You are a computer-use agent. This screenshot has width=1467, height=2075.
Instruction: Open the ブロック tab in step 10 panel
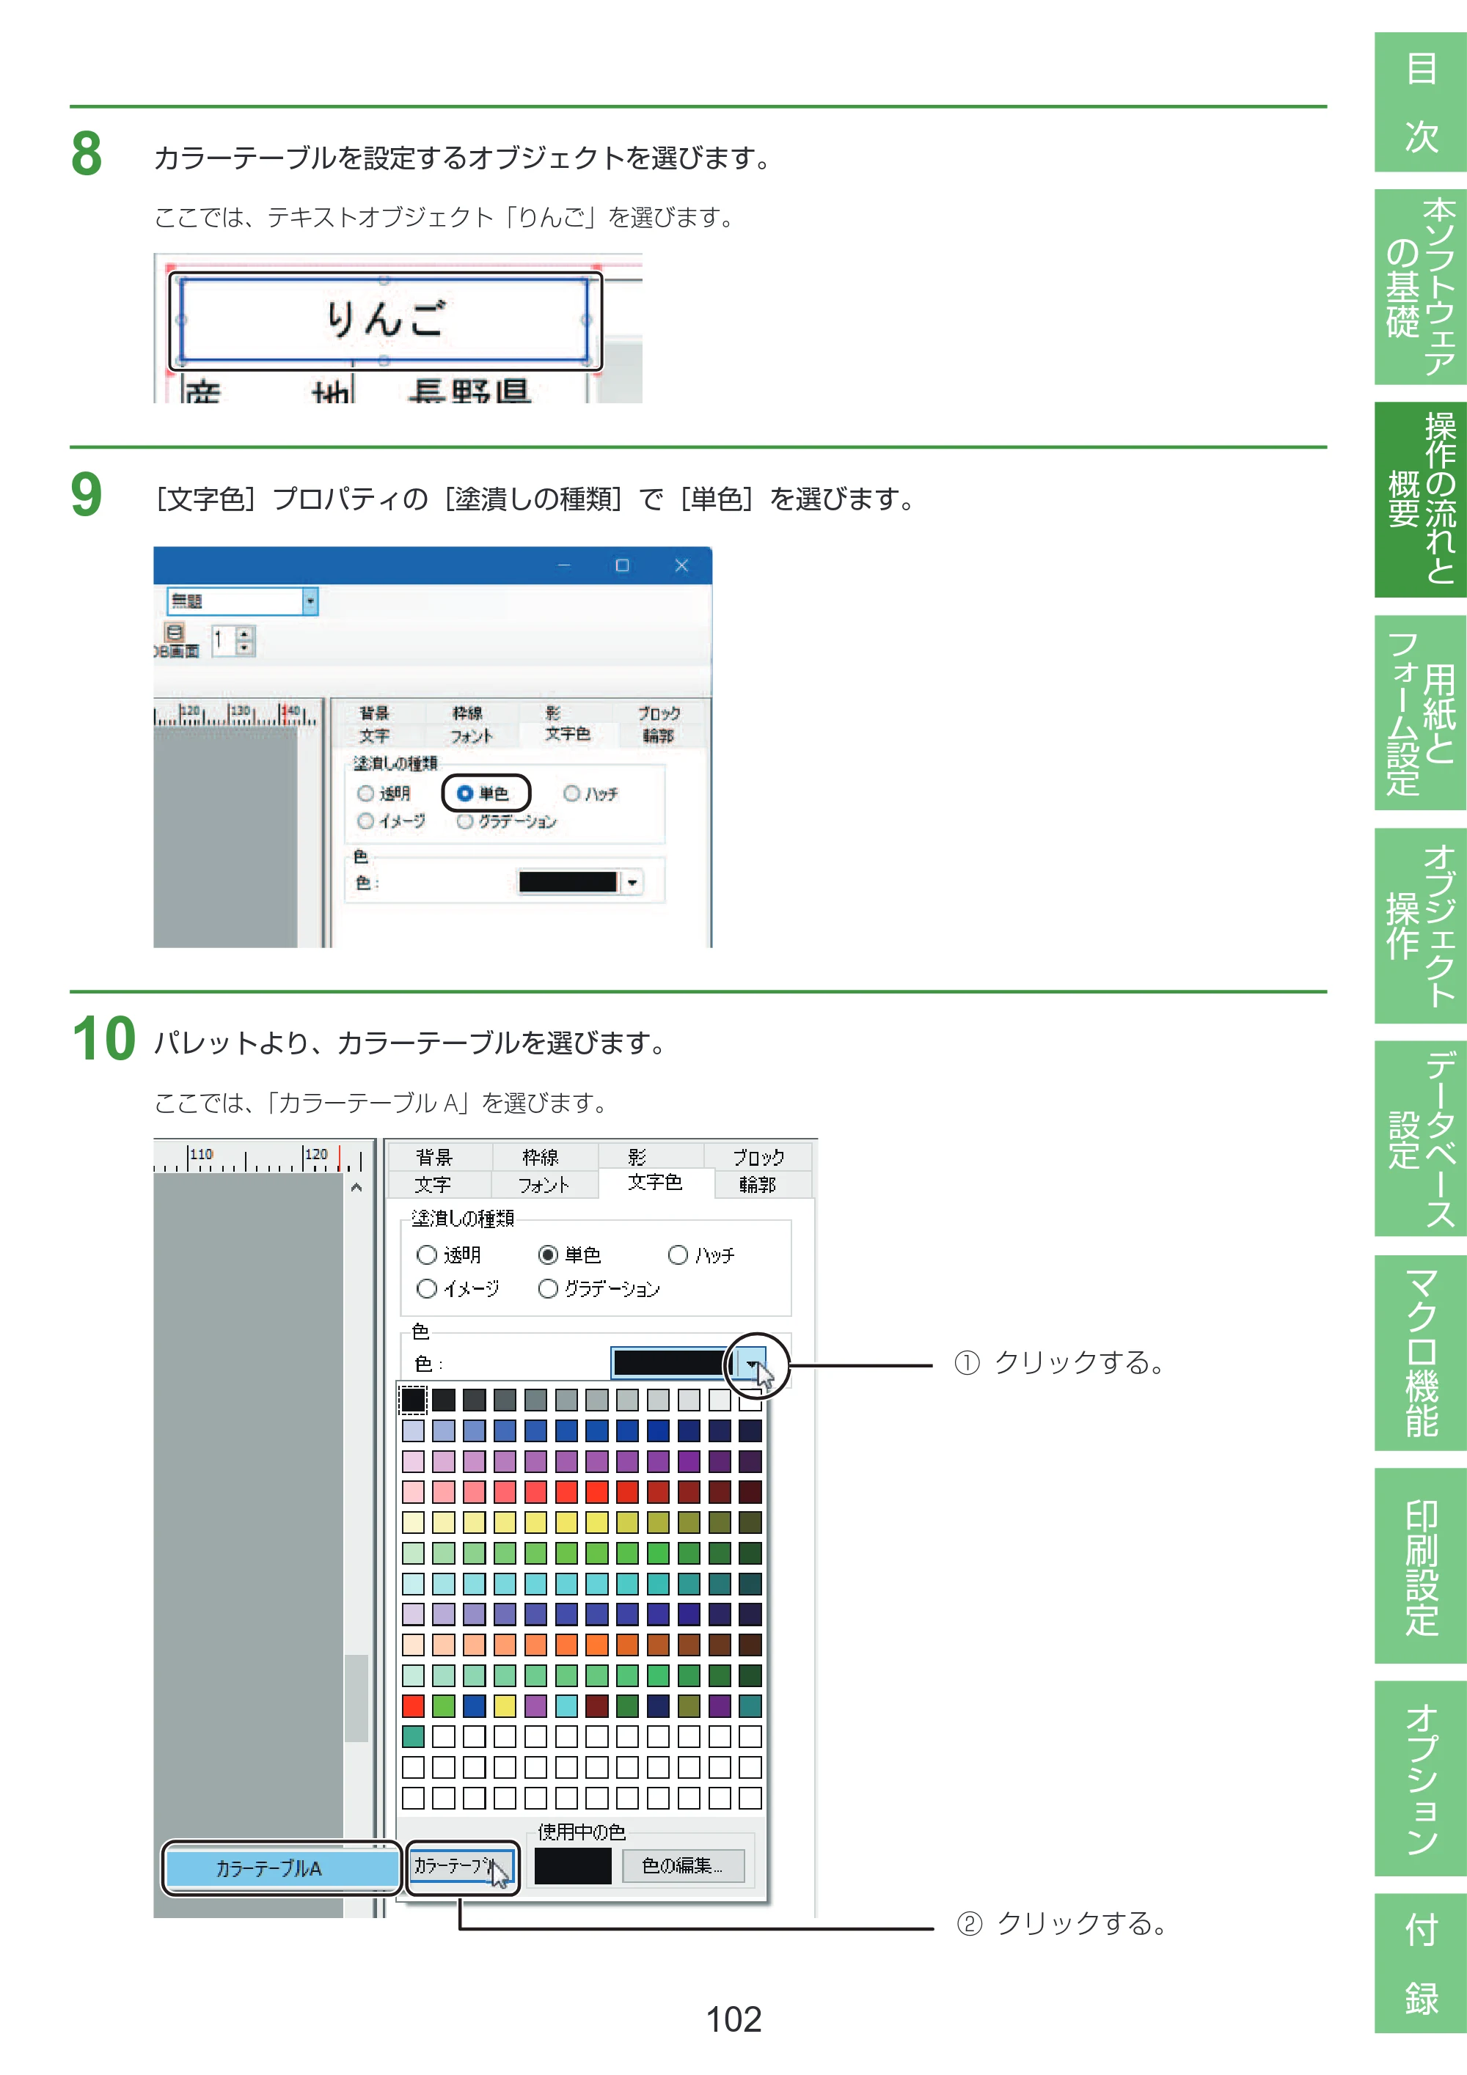point(758,1158)
